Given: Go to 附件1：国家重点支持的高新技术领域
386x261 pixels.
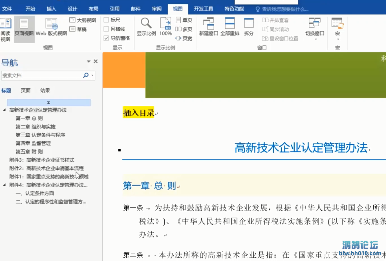Looking at the screenshot, I should (49, 177).
